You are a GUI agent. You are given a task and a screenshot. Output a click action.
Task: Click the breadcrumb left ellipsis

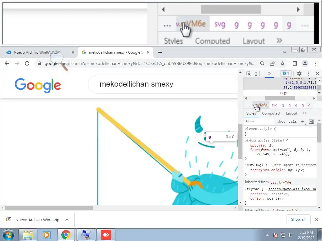coord(248,105)
